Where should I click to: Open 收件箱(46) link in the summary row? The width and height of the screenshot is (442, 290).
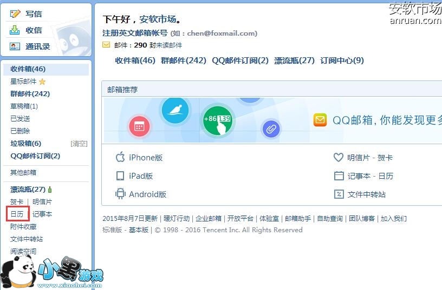[x=135, y=60]
